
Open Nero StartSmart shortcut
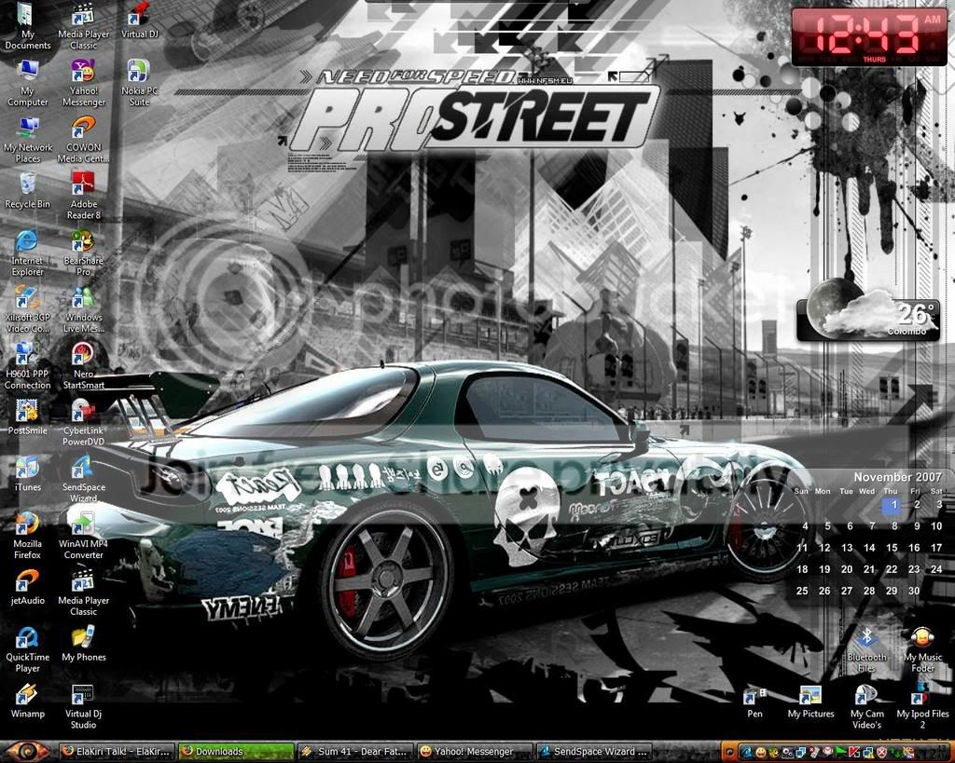83,366
